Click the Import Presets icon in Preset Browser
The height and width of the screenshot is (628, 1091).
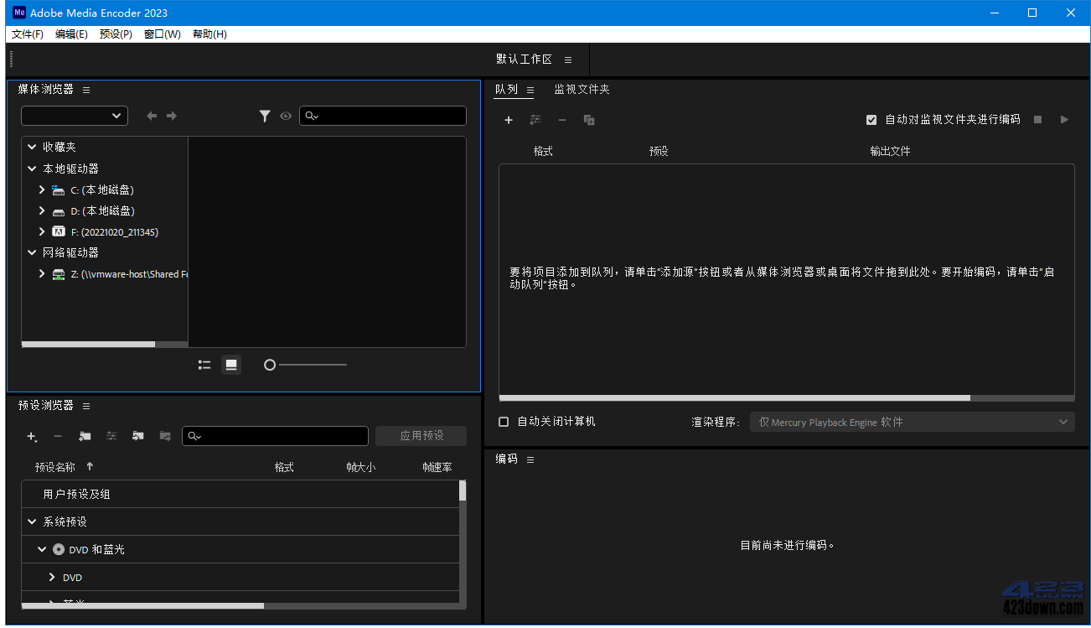tap(137, 436)
